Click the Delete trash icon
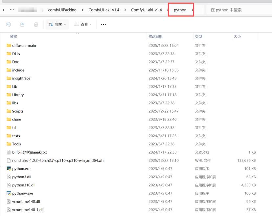This screenshot has height=216, width=272. tap(36, 25)
